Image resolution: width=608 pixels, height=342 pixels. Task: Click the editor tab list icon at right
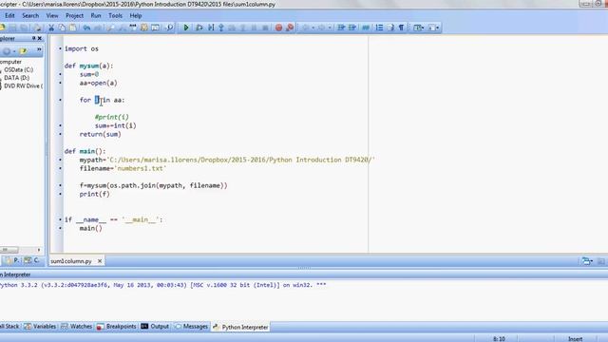coord(587,261)
